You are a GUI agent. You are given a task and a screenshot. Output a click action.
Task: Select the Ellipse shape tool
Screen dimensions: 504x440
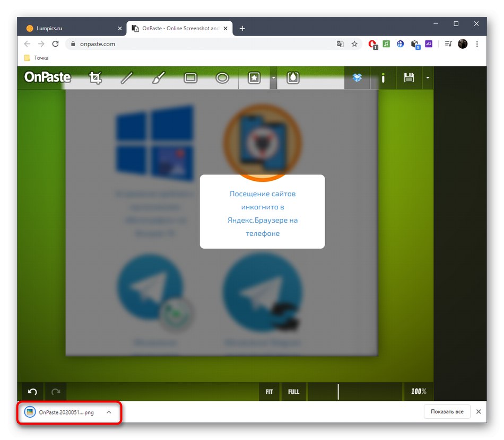tap(222, 77)
